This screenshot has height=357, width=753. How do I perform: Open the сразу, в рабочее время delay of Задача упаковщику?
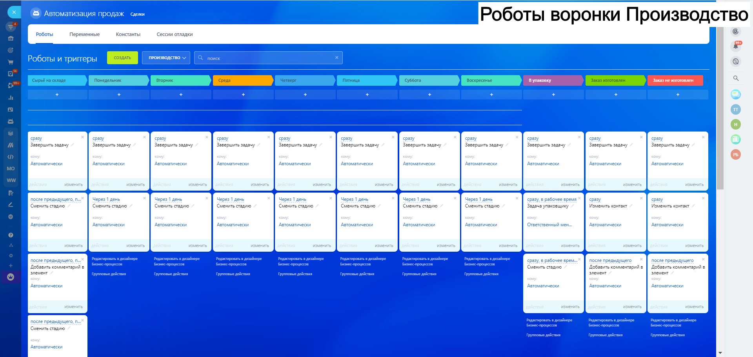(x=552, y=200)
